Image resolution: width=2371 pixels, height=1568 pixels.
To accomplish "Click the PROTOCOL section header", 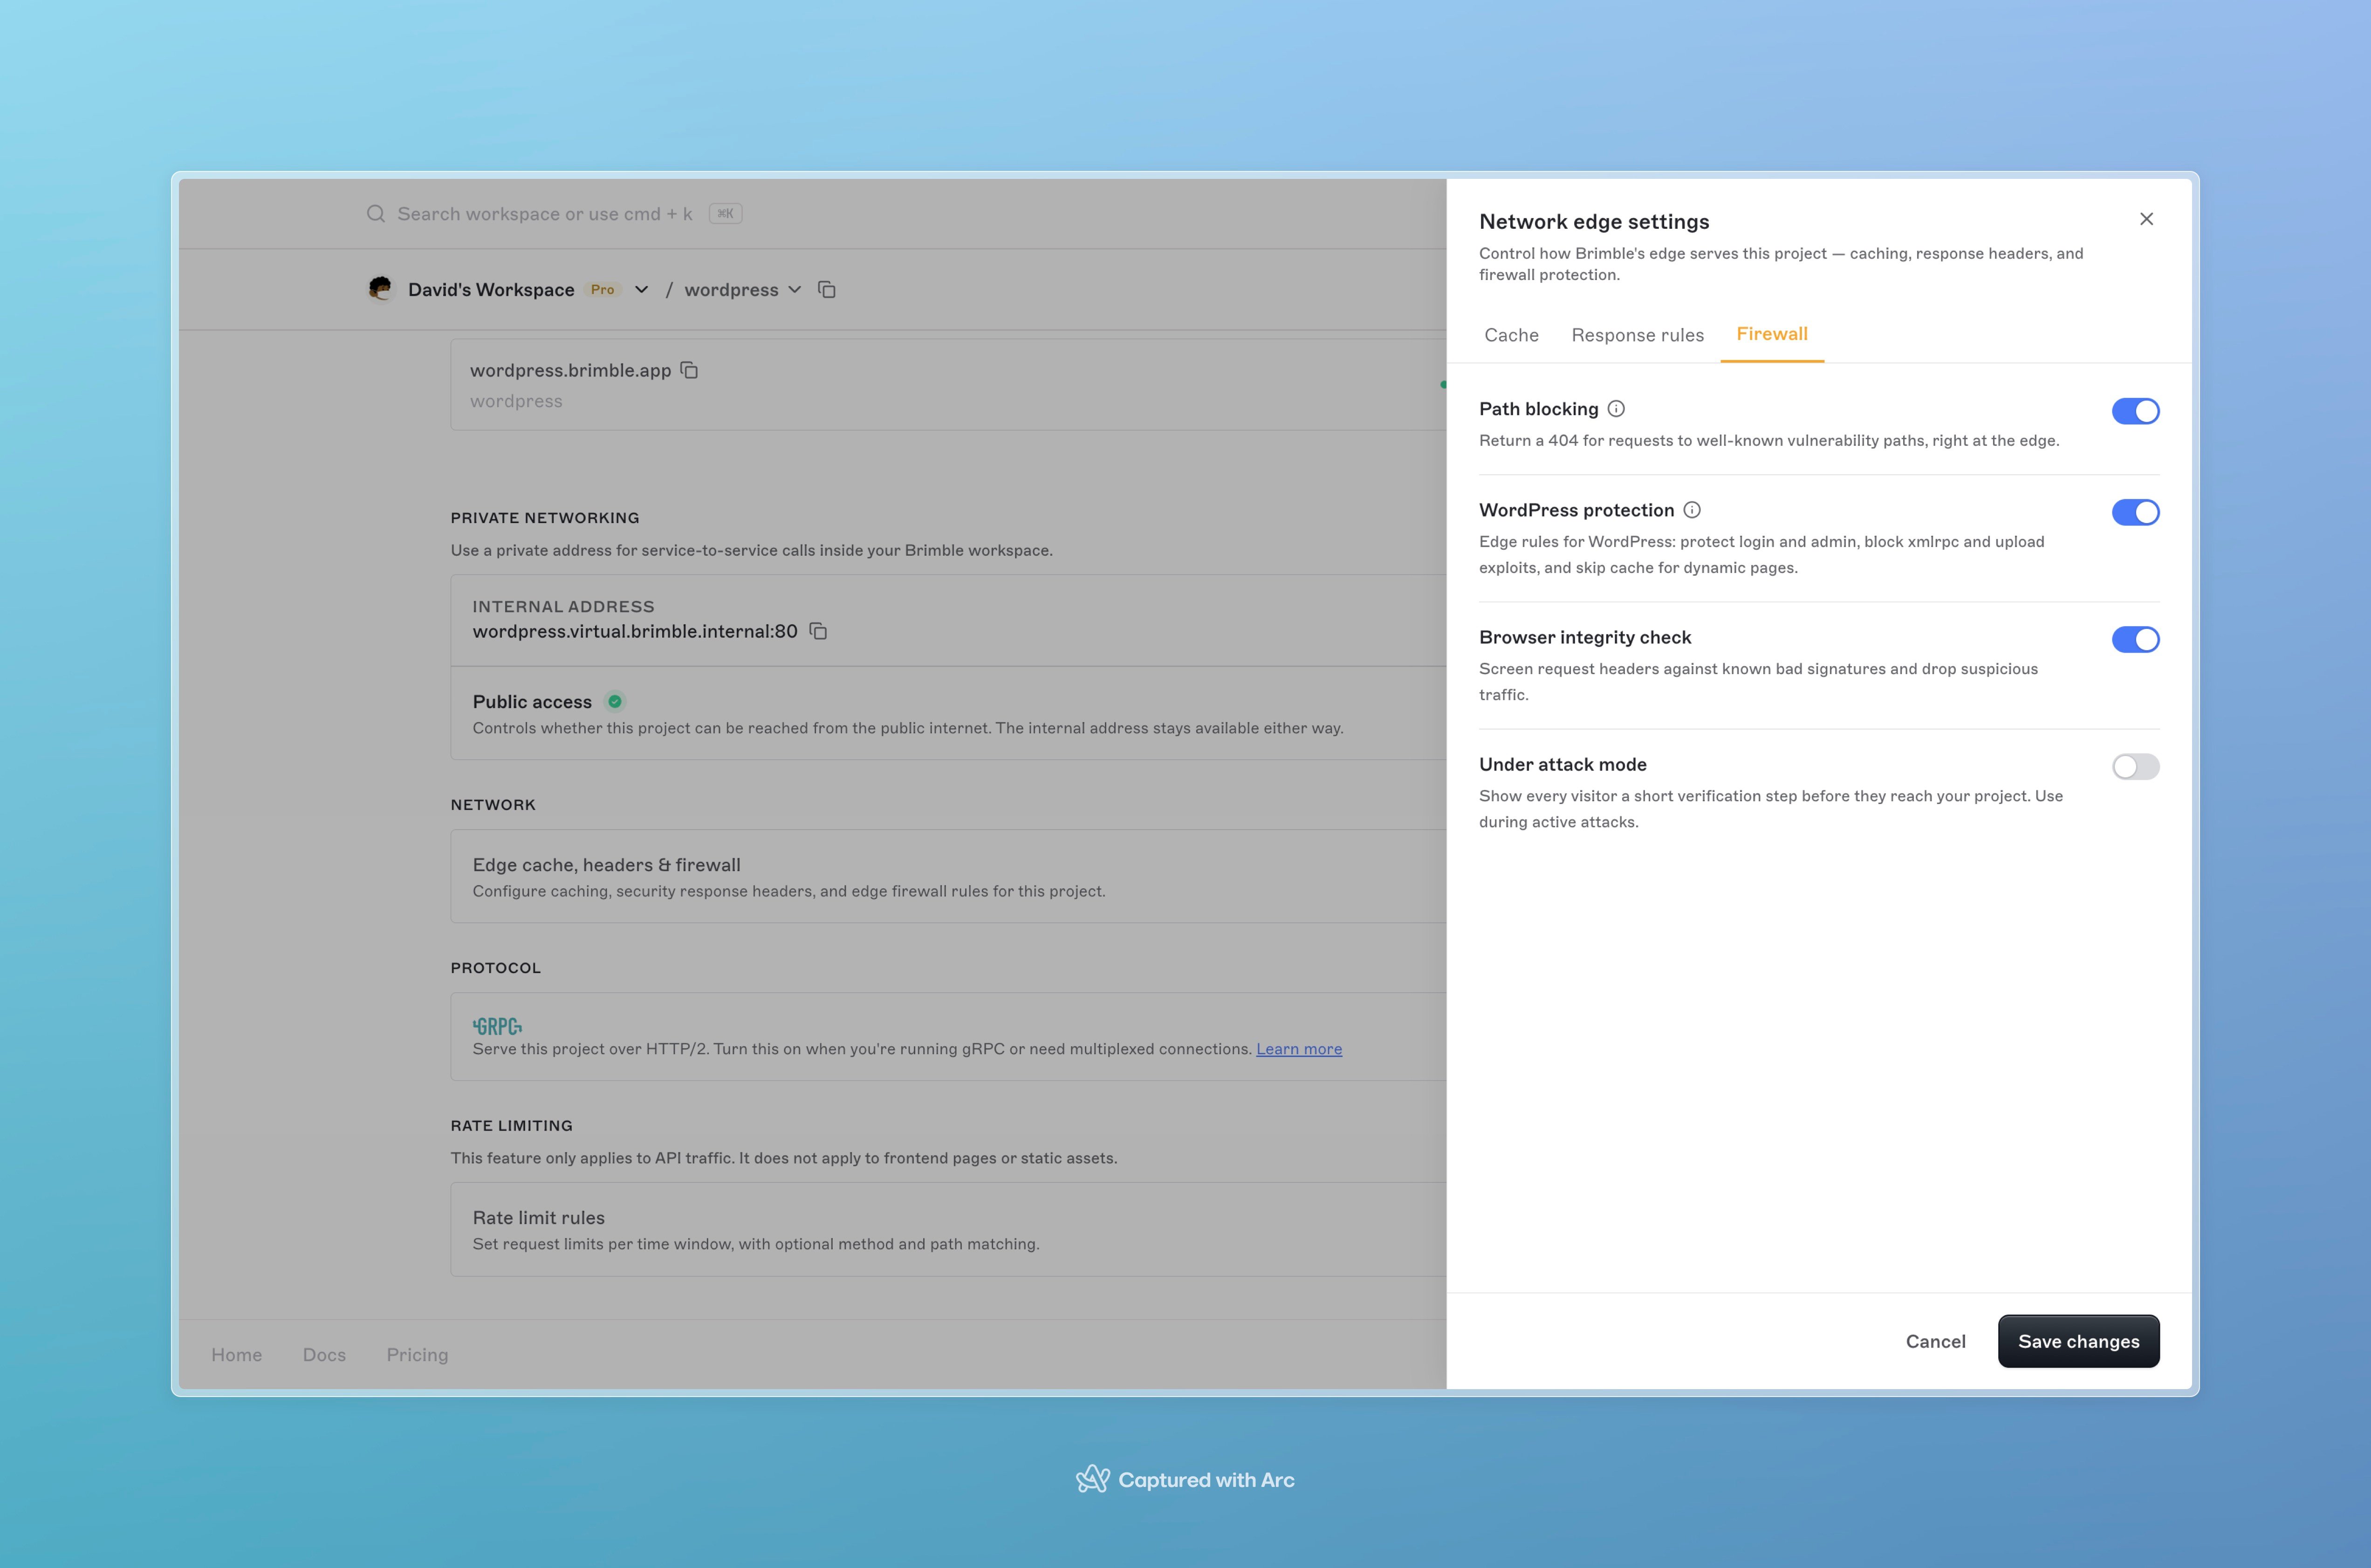I will (x=495, y=968).
